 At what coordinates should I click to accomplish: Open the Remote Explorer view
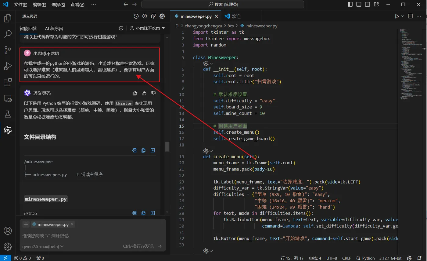point(8,98)
